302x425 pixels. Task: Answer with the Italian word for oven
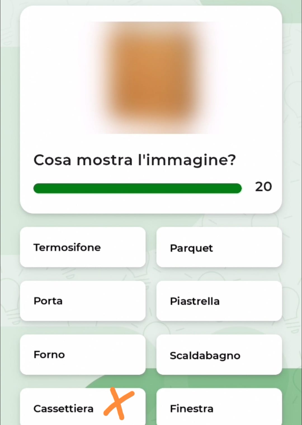82,354
